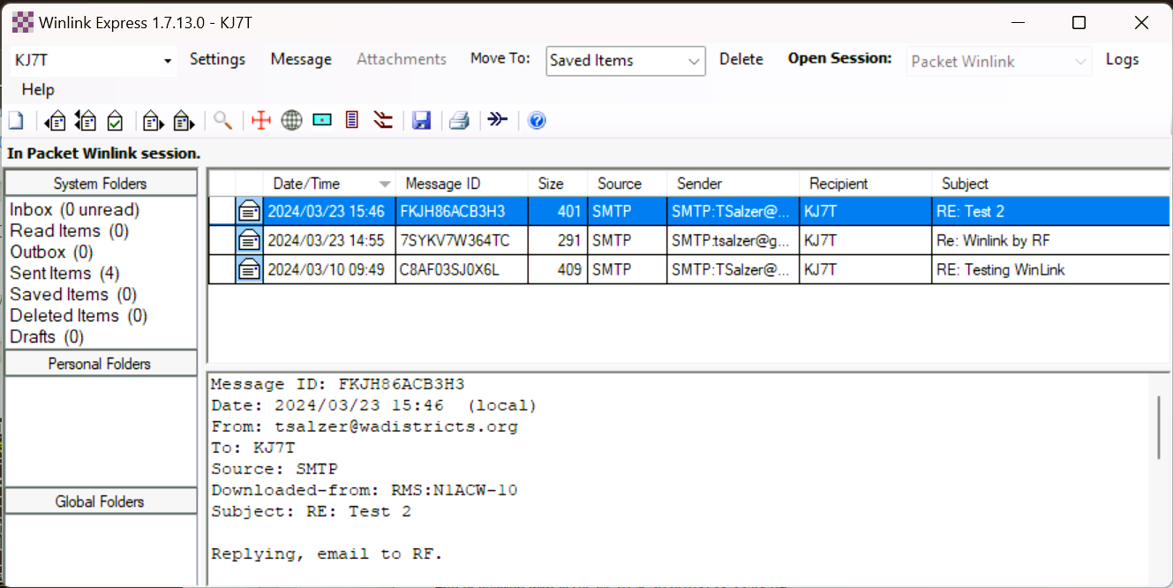Expand the KJ7T callsign dropdown
Screen dimensions: 1173x588
[168, 61]
